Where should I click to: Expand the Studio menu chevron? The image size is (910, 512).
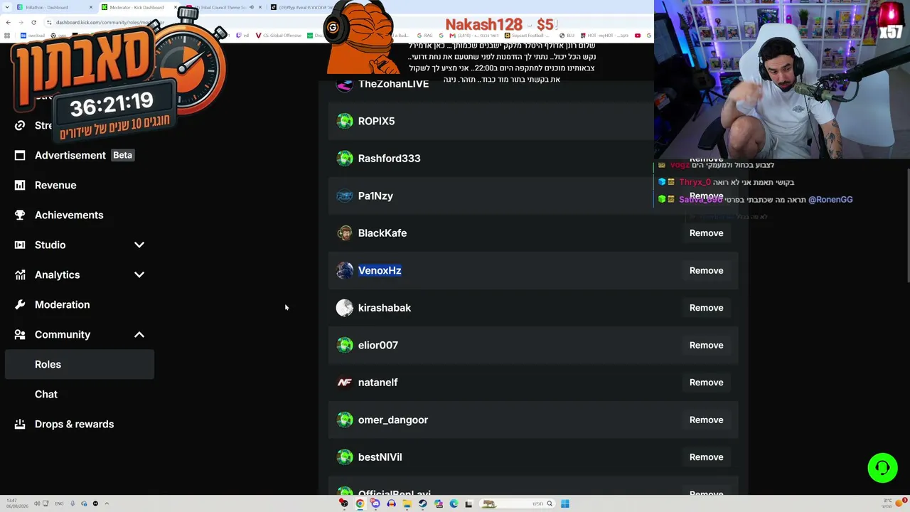click(x=139, y=245)
